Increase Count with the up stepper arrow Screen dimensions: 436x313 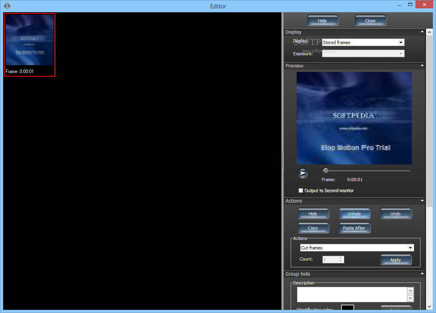pos(341,258)
